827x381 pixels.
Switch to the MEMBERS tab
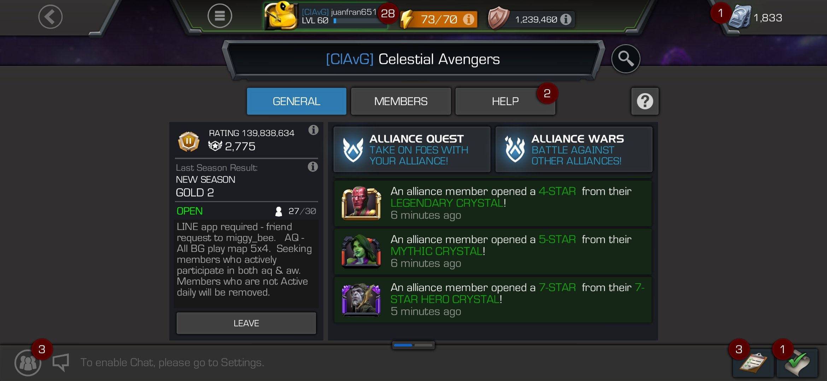coord(401,102)
